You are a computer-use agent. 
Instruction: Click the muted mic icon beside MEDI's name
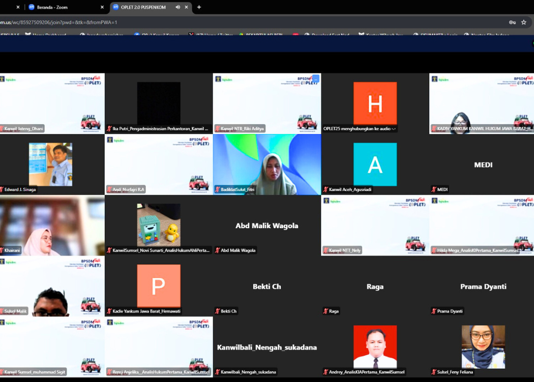coord(434,189)
